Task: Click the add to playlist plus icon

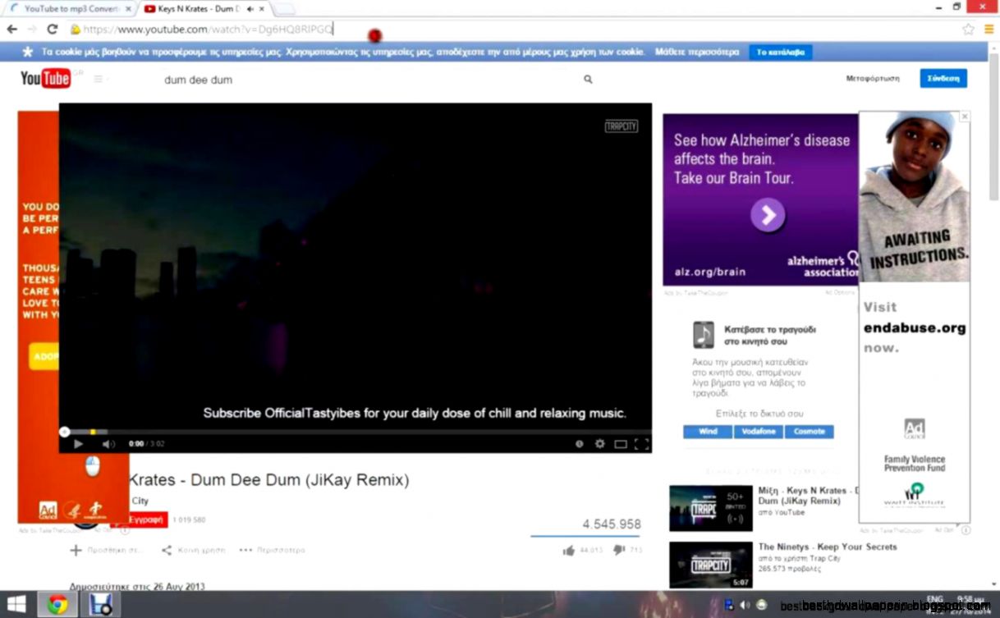Action: coord(76,550)
